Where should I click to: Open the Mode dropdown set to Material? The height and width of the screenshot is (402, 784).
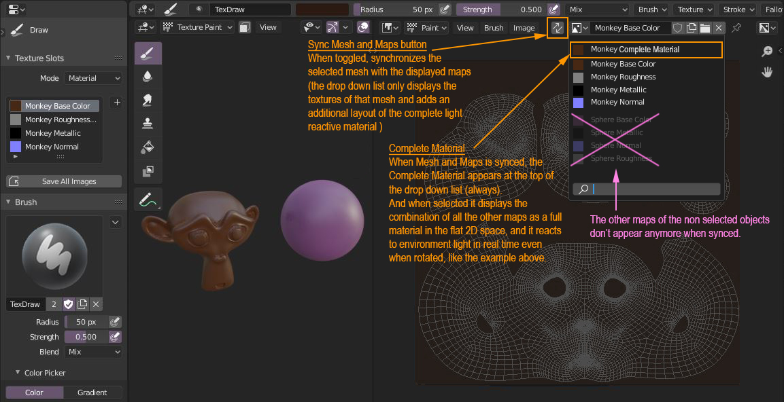coord(93,78)
